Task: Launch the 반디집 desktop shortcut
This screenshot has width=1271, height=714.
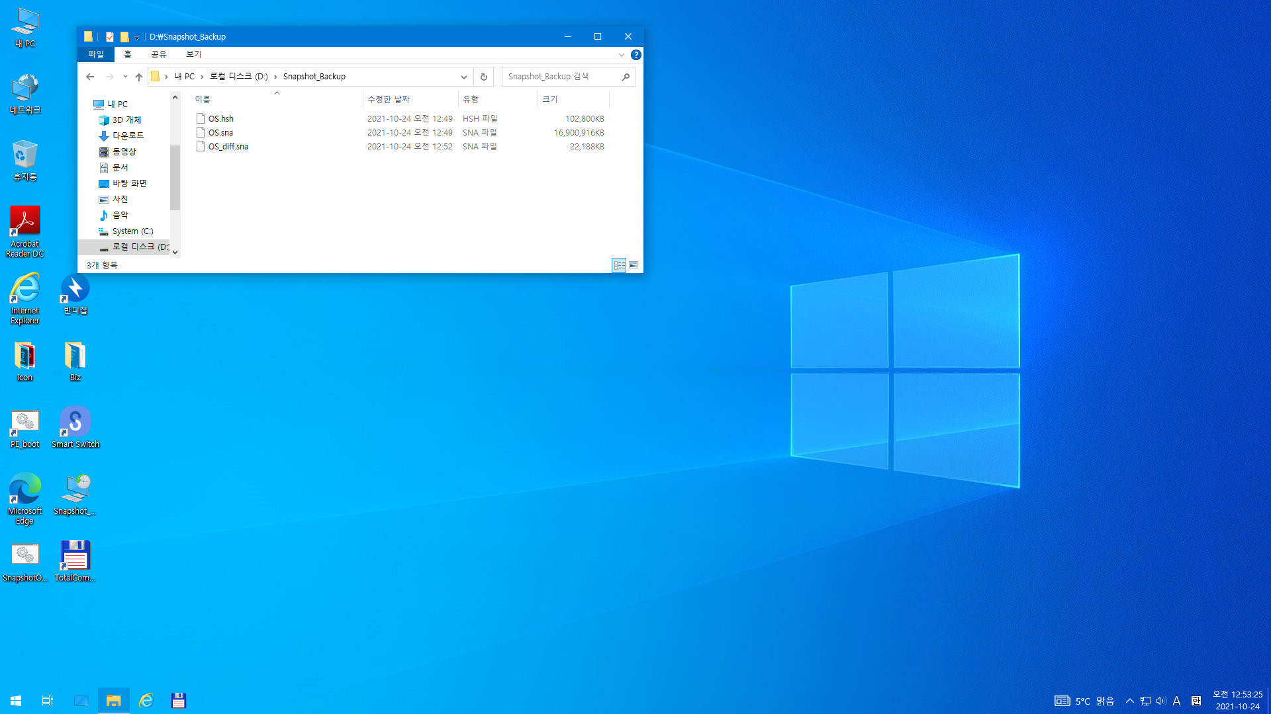Action: pyautogui.click(x=75, y=295)
